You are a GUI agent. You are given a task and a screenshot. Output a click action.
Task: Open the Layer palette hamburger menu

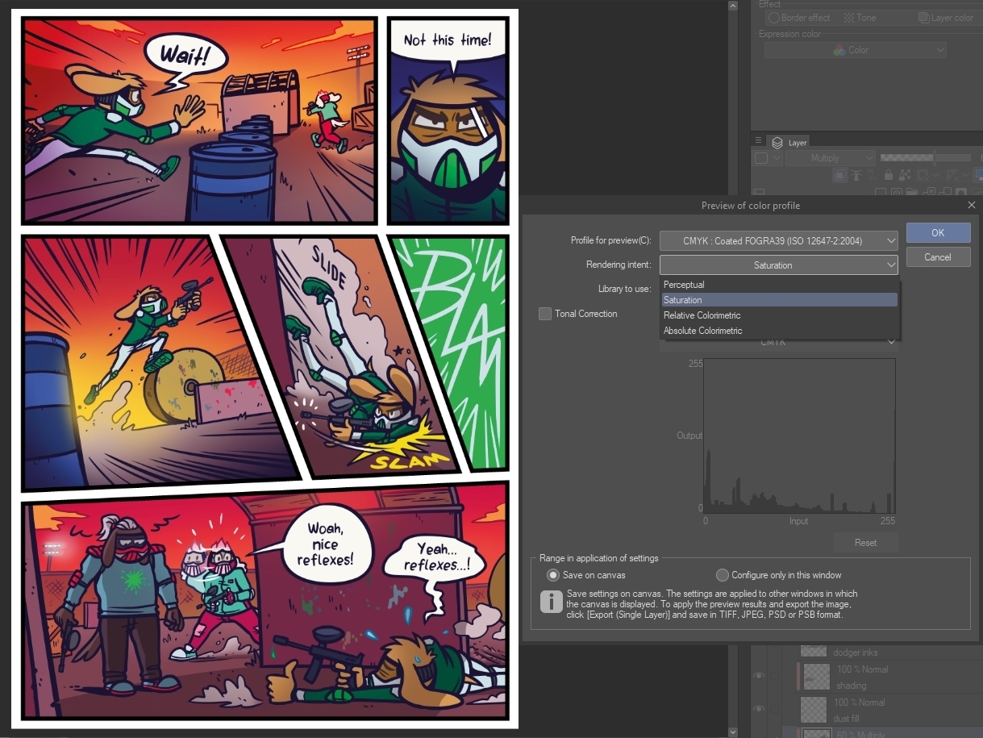758,140
